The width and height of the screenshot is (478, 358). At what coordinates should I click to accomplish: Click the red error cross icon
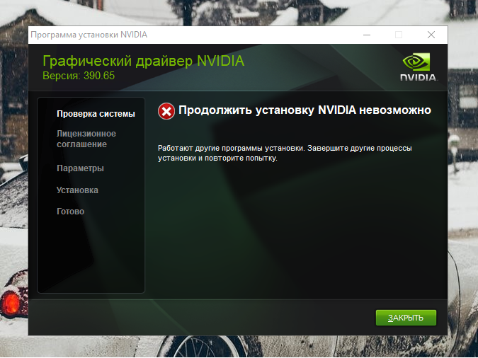166,111
